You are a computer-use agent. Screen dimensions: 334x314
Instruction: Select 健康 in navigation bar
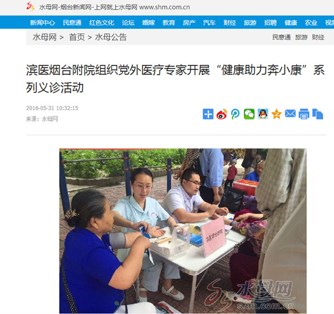click(x=291, y=23)
